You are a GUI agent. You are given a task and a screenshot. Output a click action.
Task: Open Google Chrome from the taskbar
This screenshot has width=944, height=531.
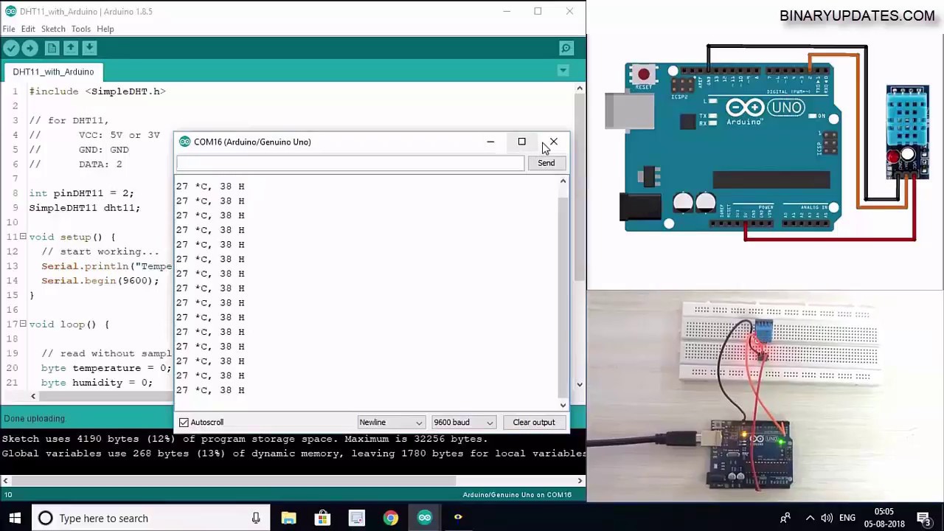pos(390,518)
